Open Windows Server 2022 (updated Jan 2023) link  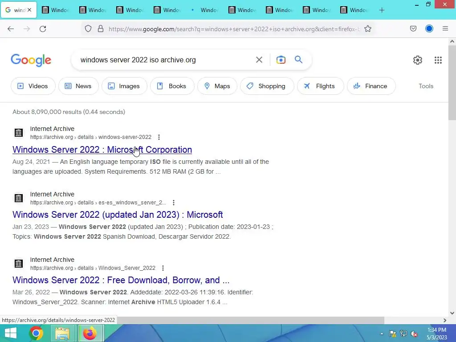(118, 215)
